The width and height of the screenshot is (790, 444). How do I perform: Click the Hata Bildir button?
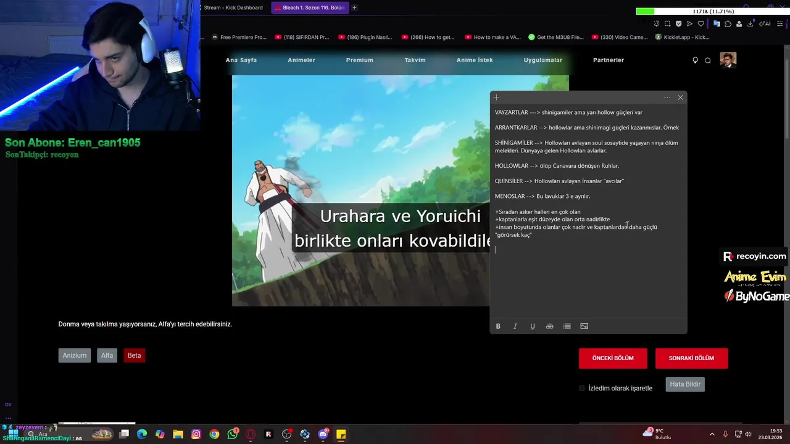point(685,384)
